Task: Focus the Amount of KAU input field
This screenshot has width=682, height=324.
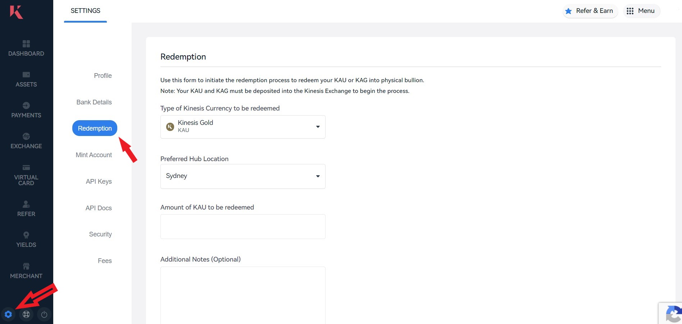Action: point(243,226)
